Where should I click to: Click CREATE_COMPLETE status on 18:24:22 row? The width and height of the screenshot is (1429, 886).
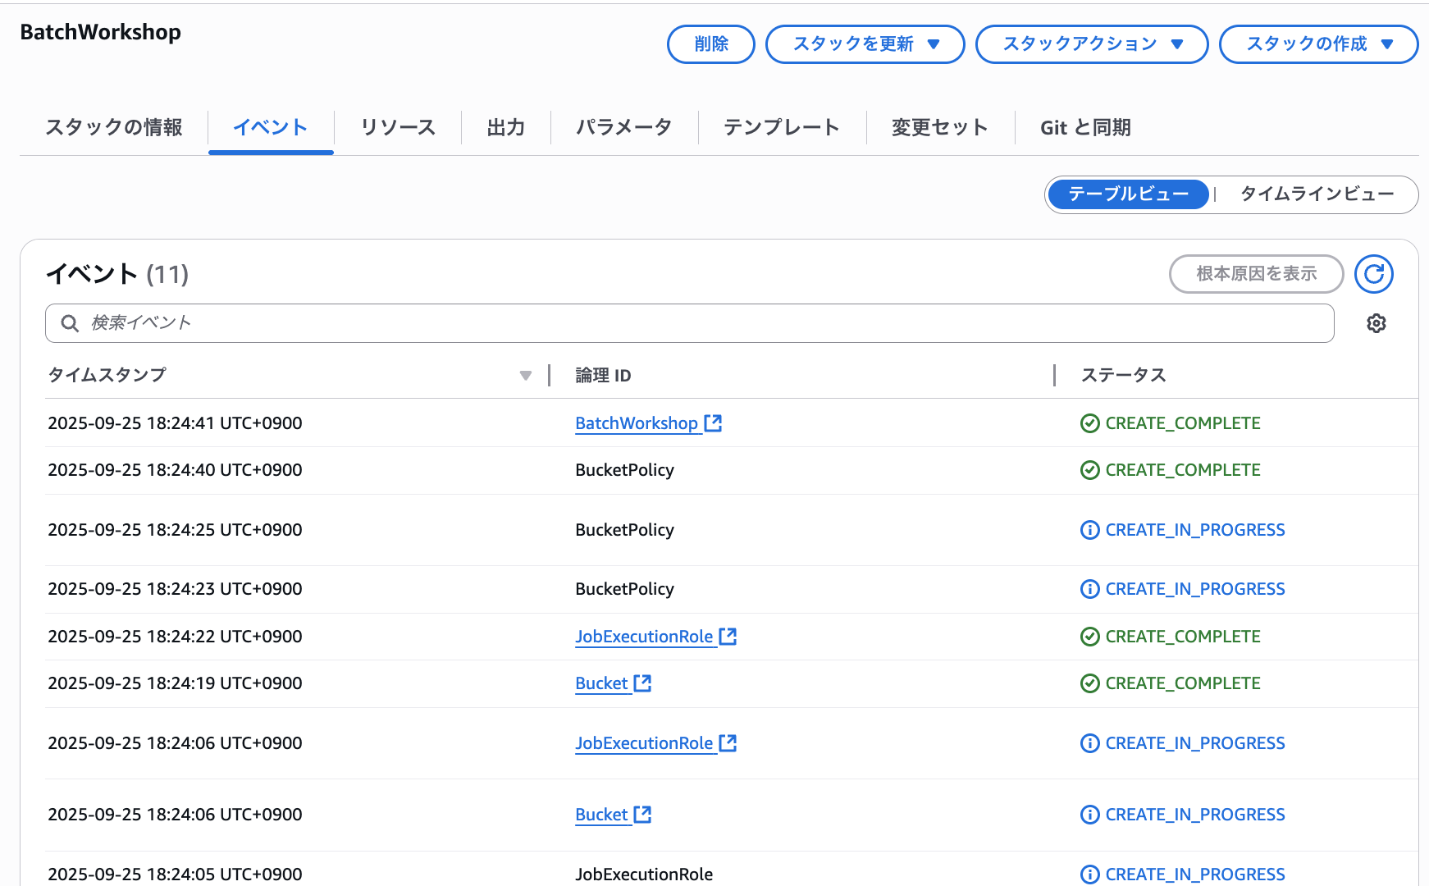[x=1183, y=637]
